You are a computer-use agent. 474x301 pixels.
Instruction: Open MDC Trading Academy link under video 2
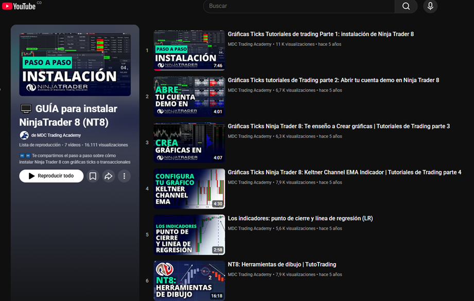coord(250,91)
